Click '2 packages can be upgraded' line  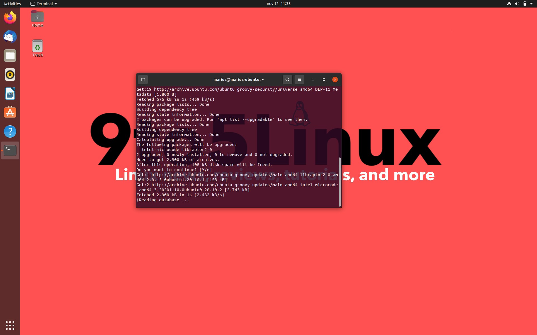click(x=222, y=119)
